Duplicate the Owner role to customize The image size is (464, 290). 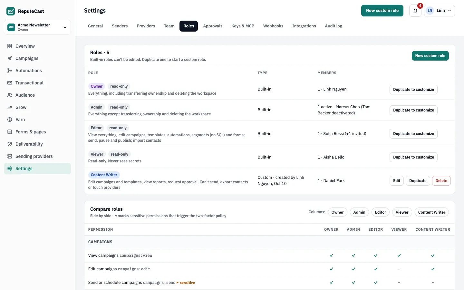click(413, 90)
